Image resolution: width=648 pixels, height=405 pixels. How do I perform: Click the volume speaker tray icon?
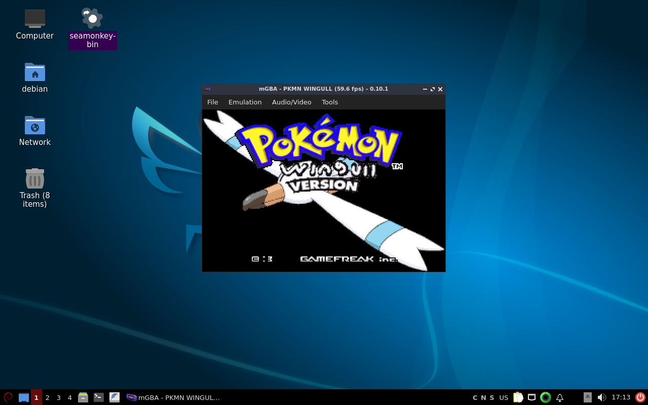(x=601, y=397)
